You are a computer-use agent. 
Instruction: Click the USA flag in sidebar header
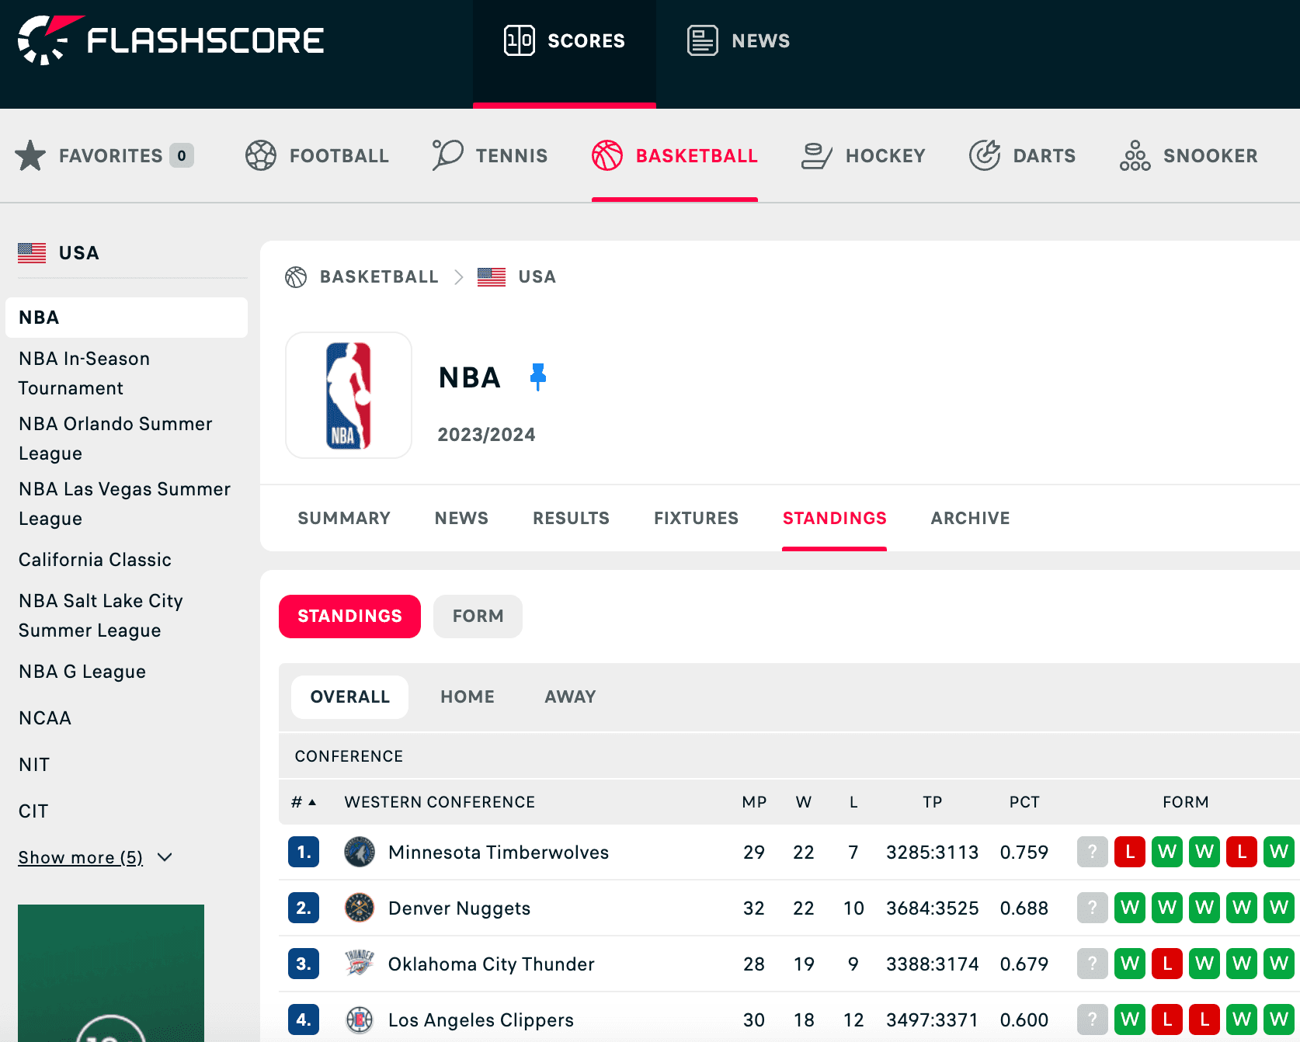click(x=32, y=253)
